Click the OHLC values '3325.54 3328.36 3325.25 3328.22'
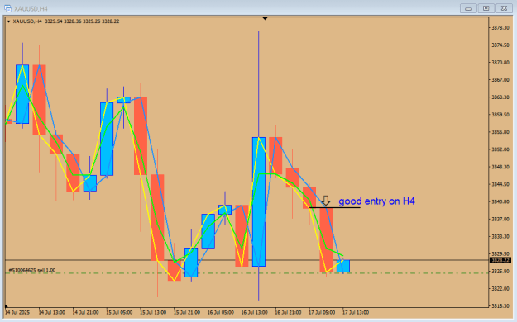Viewport: 517px width, 322px height. click(x=82, y=21)
